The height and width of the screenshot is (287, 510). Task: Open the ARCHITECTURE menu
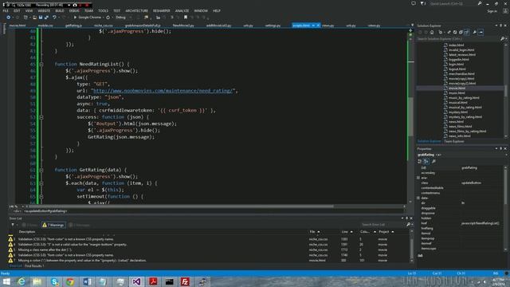(136, 10)
